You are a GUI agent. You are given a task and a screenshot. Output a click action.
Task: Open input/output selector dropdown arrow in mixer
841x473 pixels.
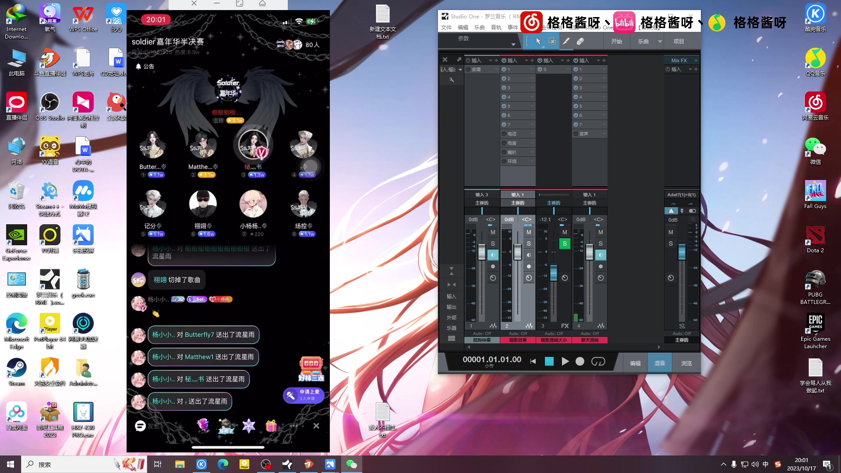[460, 70]
